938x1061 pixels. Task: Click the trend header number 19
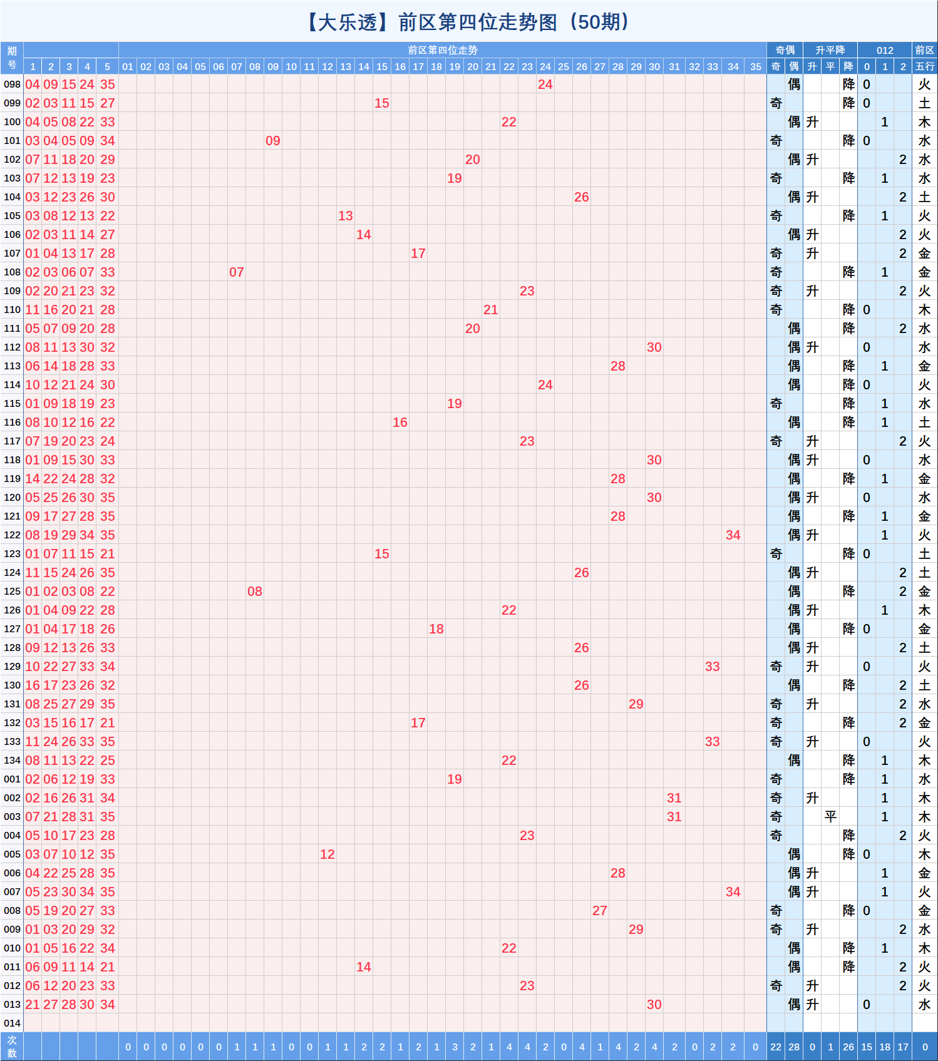pyautogui.click(x=455, y=66)
